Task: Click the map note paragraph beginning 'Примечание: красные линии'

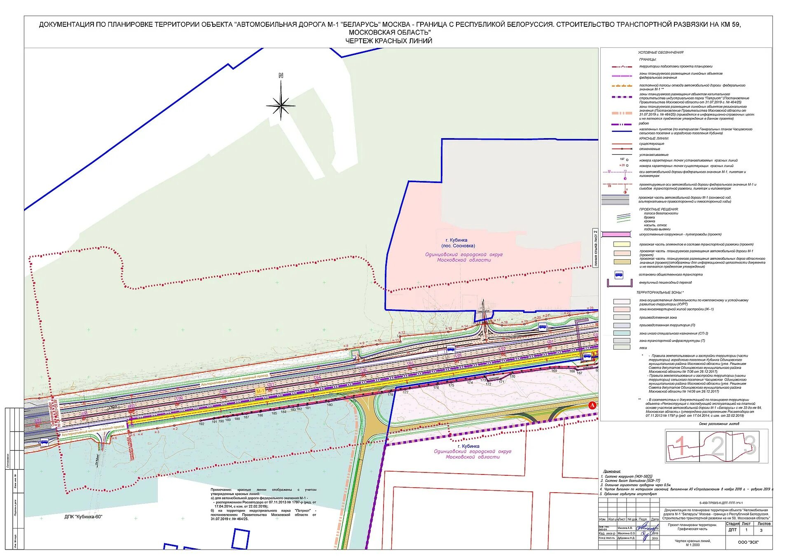Action: click(x=264, y=504)
